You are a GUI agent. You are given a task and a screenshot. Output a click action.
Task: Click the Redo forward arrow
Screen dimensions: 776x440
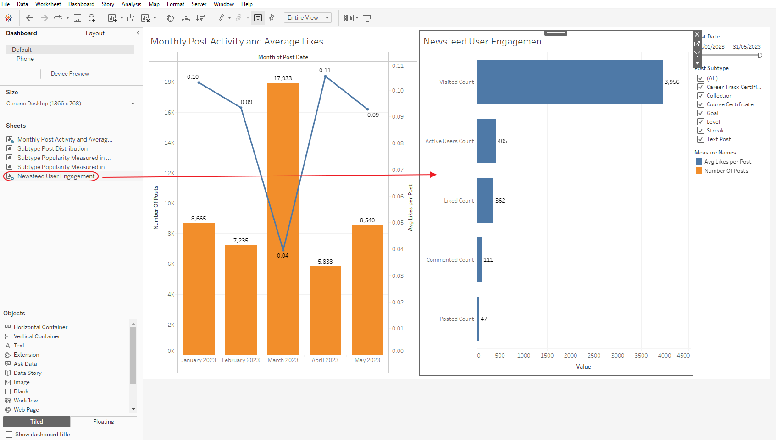[x=44, y=18]
